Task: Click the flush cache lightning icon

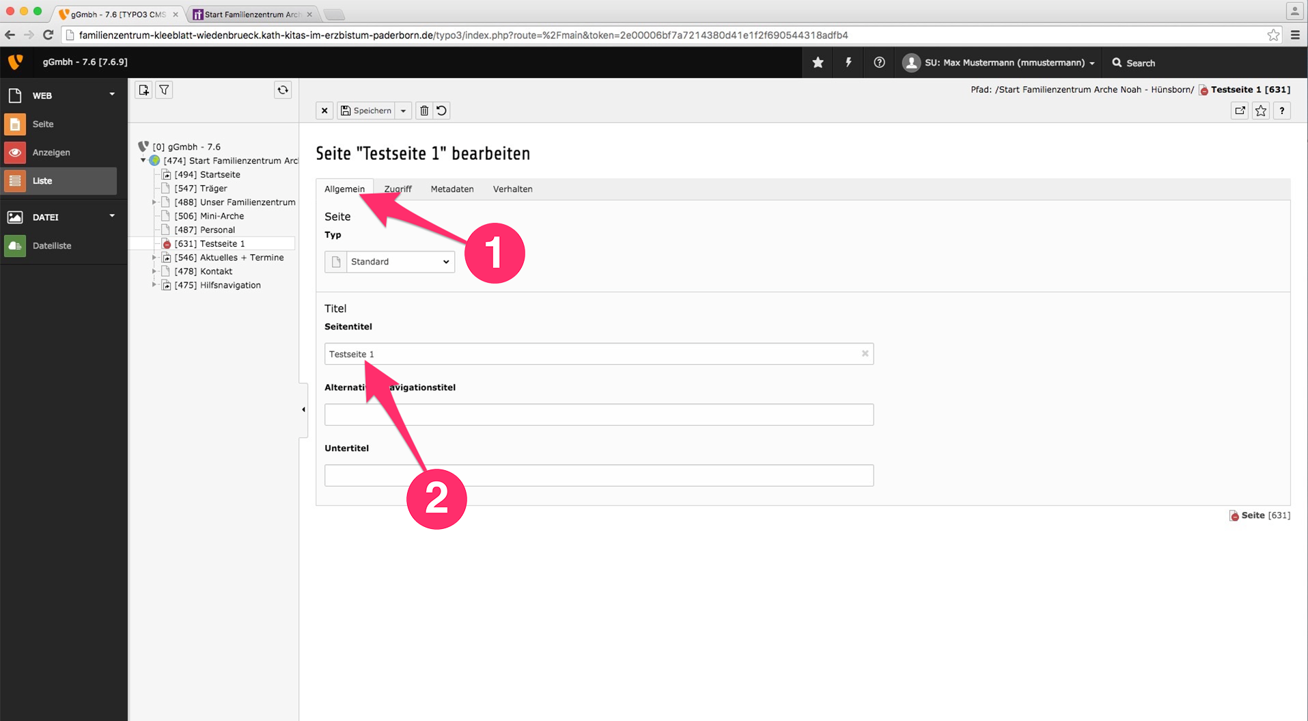Action: 848,63
